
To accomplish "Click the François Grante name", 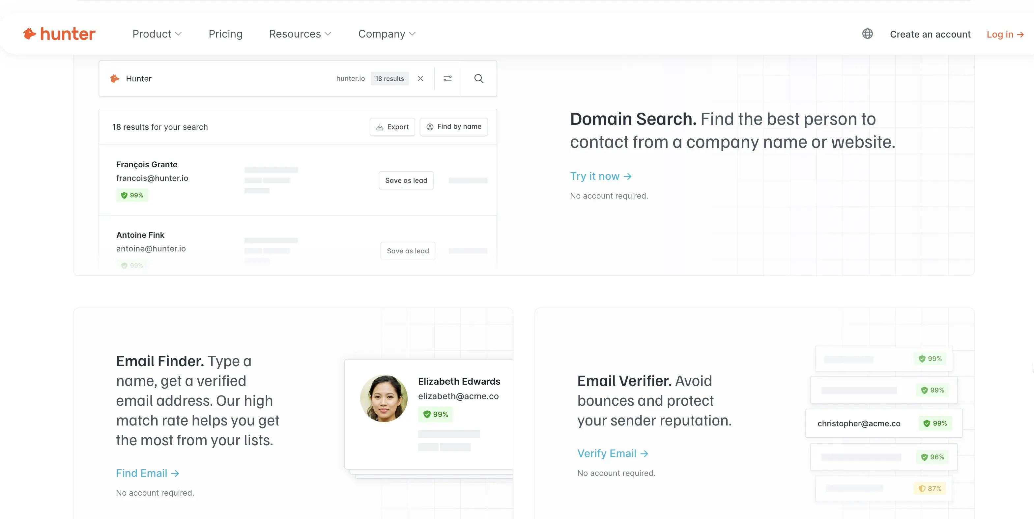I will click(x=147, y=164).
